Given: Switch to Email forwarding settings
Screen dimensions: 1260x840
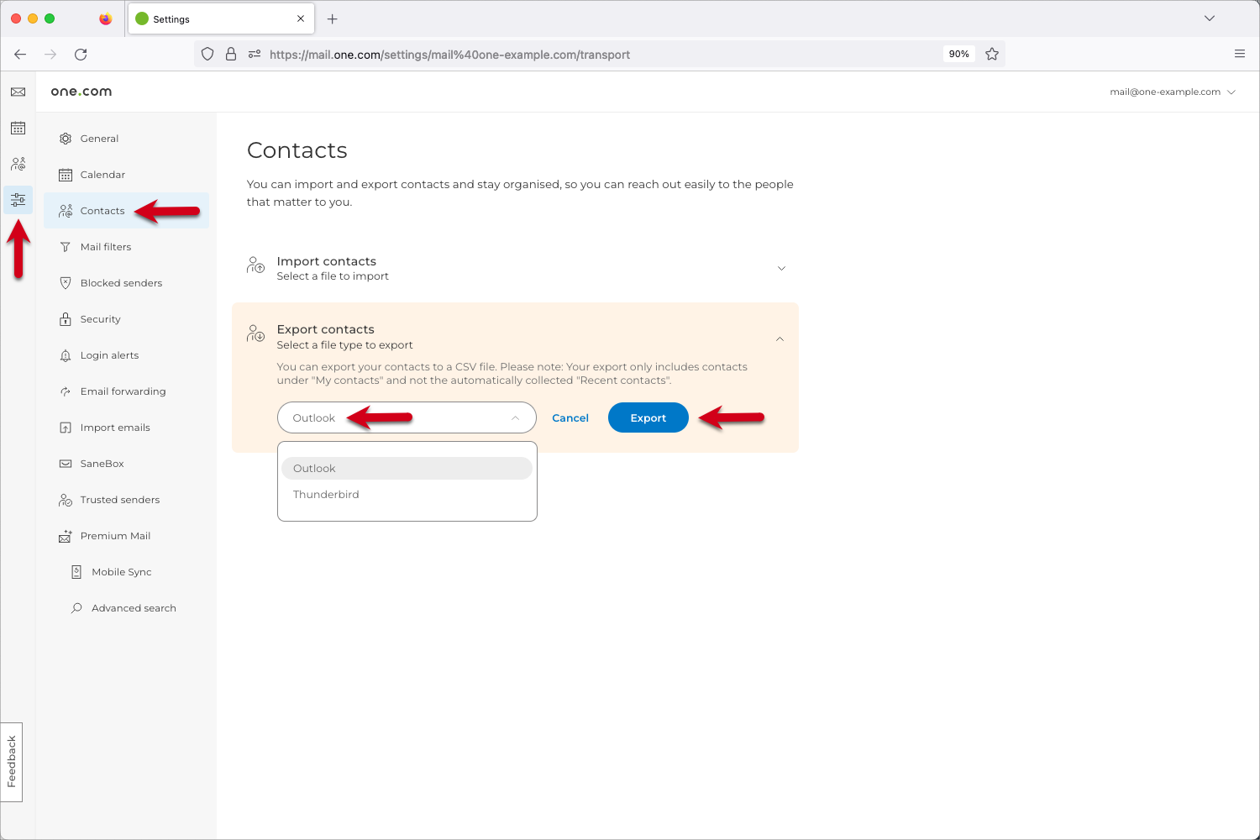Looking at the screenshot, I should (x=123, y=391).
